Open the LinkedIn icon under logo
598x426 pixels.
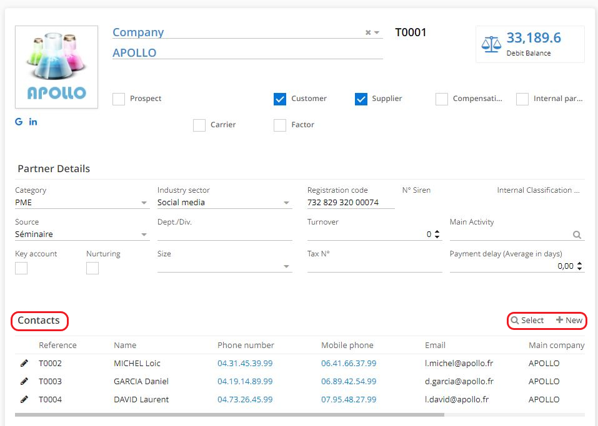pos(33,122)
